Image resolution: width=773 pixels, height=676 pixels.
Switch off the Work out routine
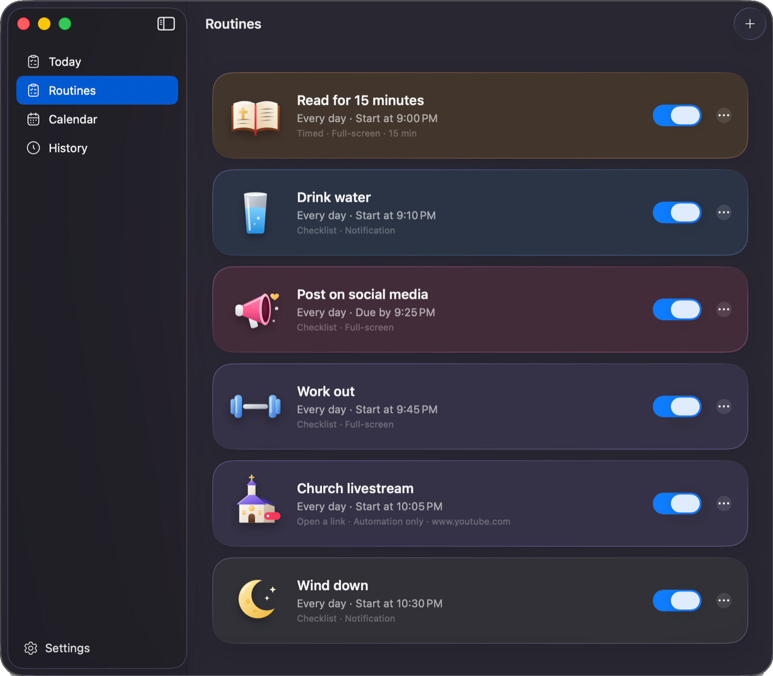677,407
